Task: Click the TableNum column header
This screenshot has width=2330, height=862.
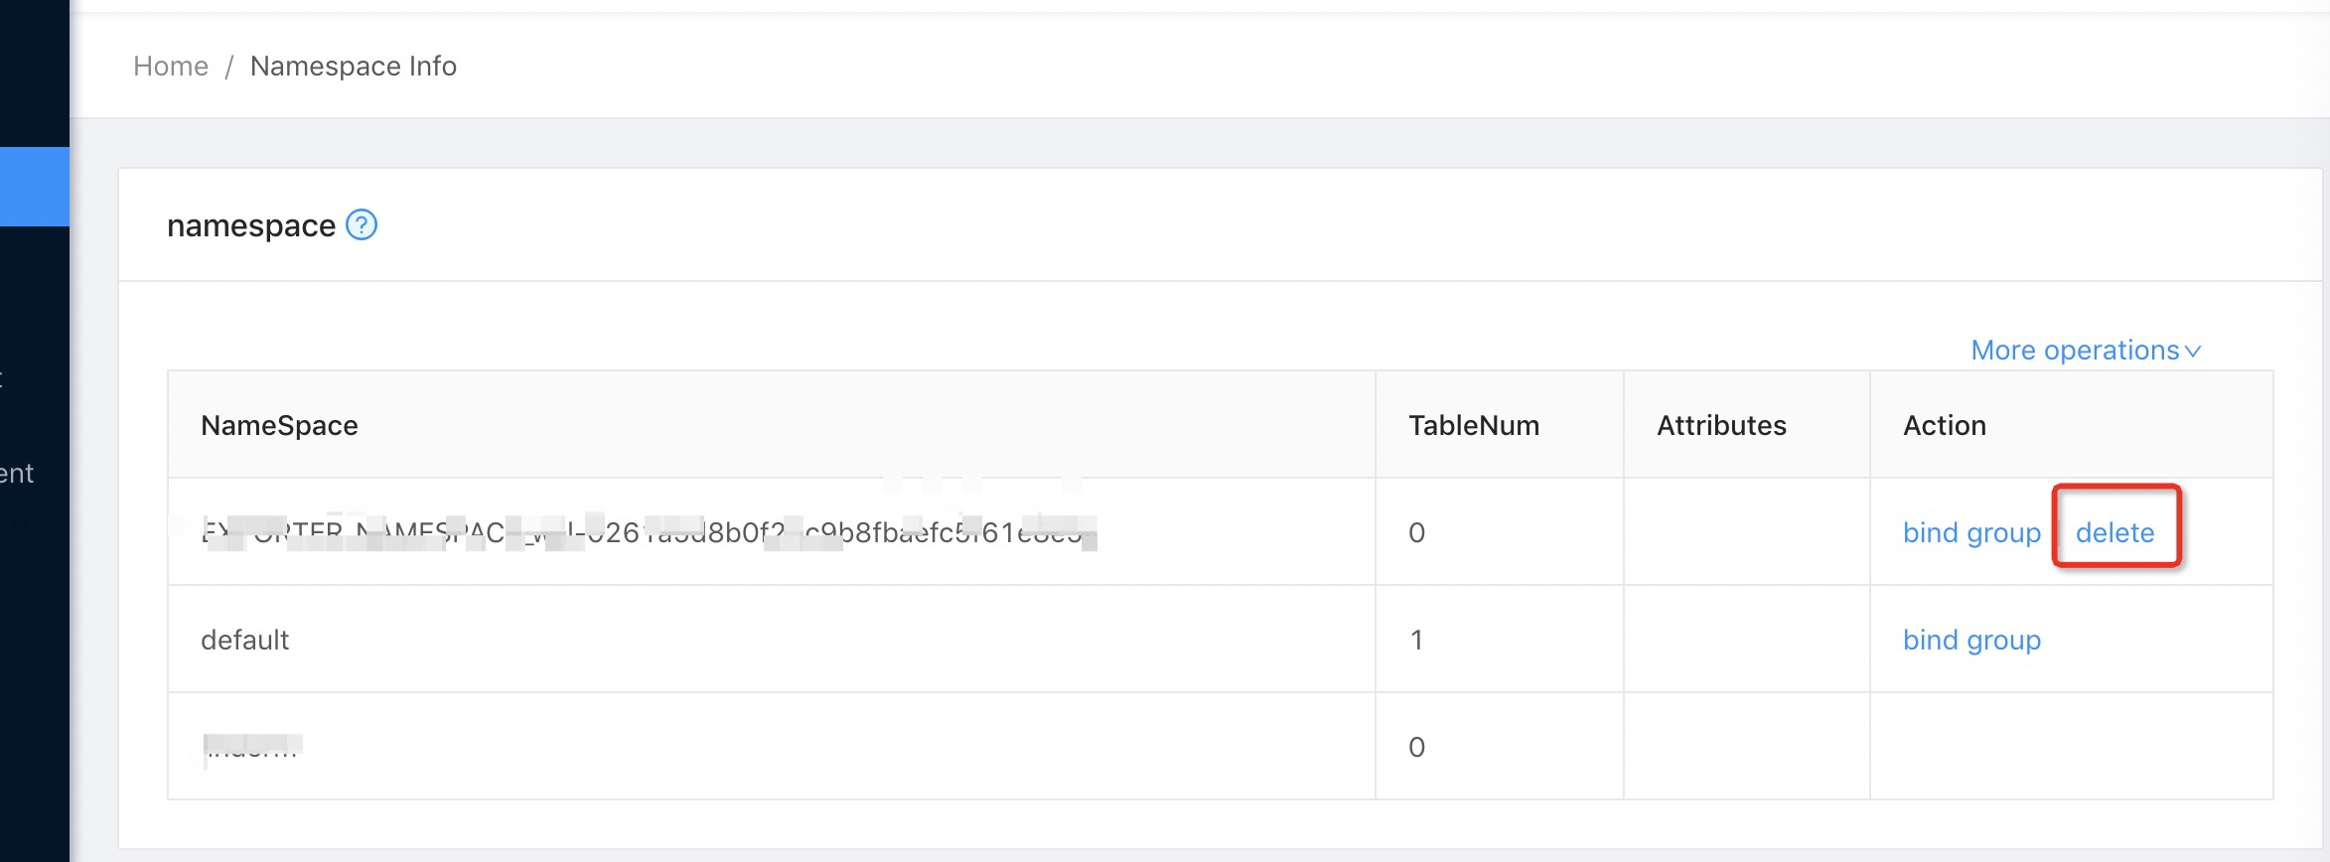Action: pyautogui.click(x=1474, y=426)
